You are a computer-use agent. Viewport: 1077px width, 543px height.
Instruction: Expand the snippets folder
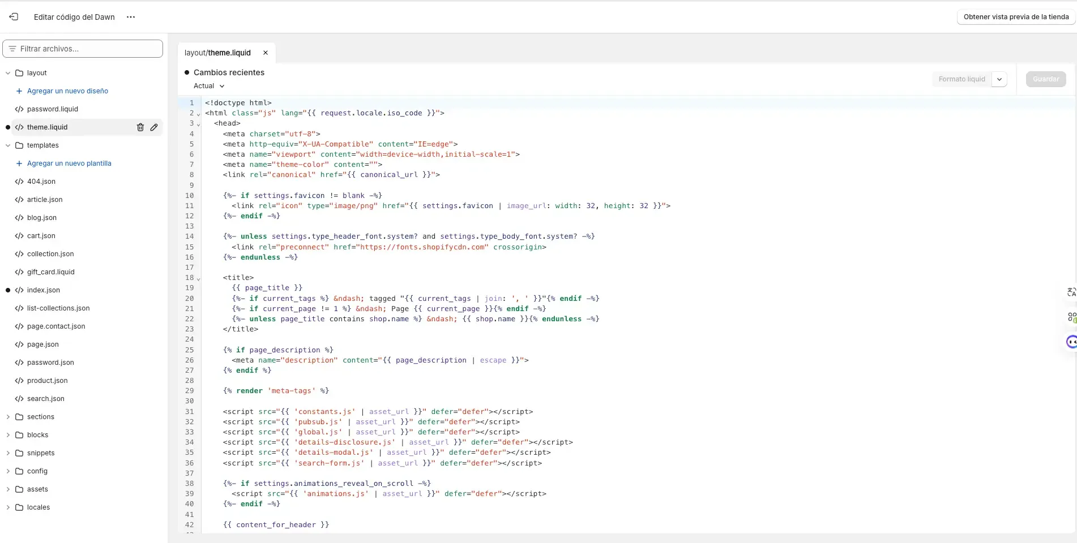[x=8, y=453]
